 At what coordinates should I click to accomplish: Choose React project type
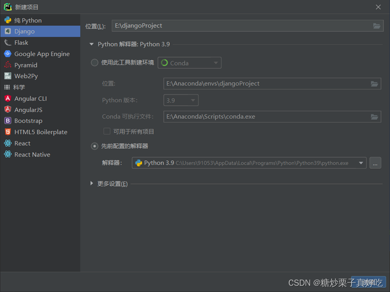(x=40, y=143)
